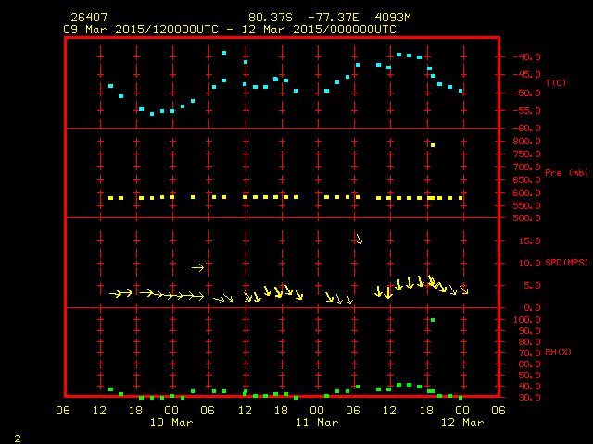Click start date 09 Mar 2015/120000UTC
The width and height of the screenshot is (593, 444).
pos(141,30)
